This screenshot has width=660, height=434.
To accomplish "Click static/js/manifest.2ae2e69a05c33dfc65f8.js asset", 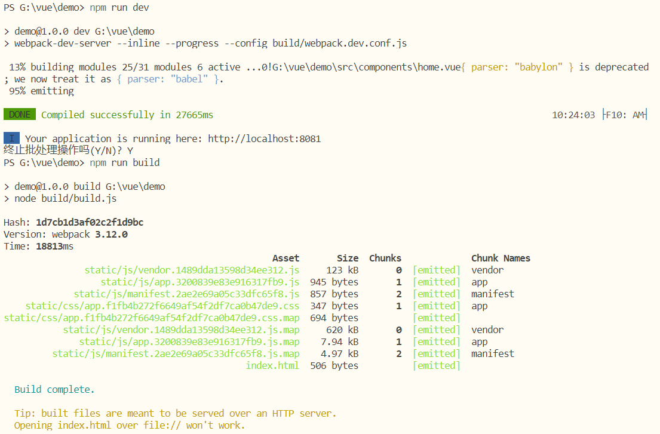I will (x=186, y=294).
